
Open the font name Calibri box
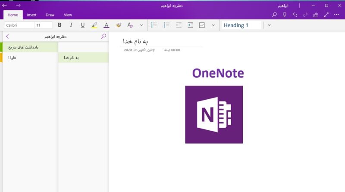point(19,25)
